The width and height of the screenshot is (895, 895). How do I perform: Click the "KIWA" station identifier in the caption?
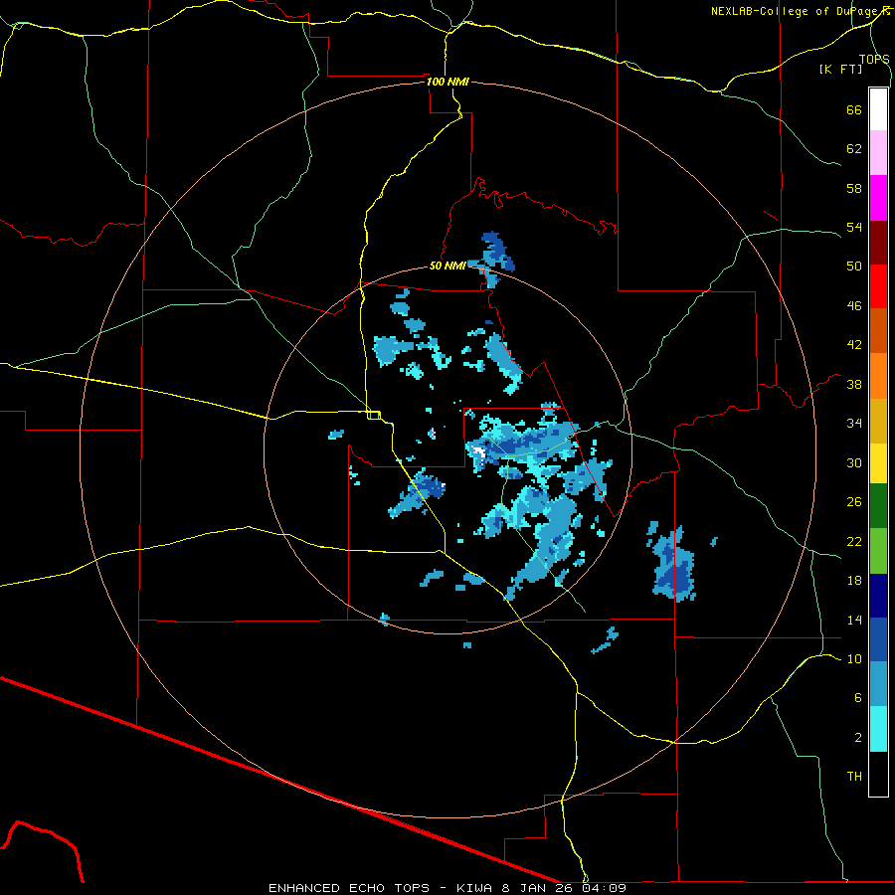[x=473, y=888]
